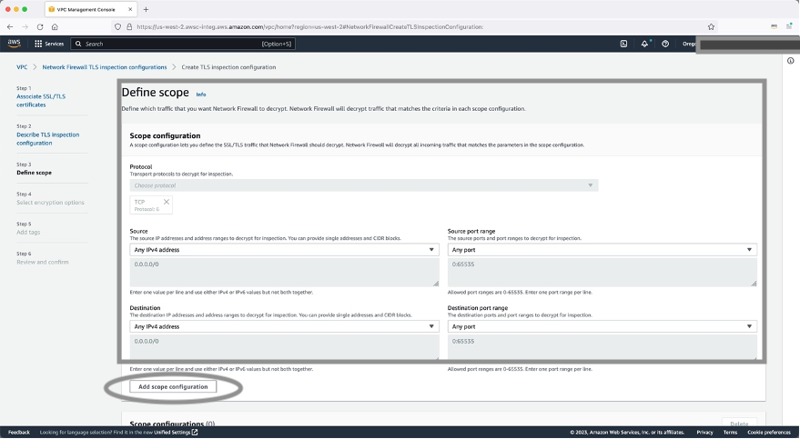Open AWS CloudShell icon in top bar

click(623, 44)
